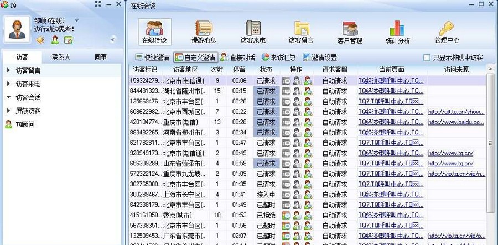Sort by 访客标识 column header
498x245 pixels.
click(x=145, y=70)
